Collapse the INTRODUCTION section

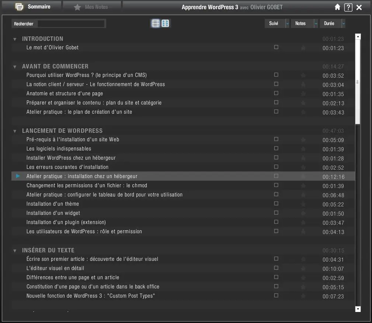15,39
